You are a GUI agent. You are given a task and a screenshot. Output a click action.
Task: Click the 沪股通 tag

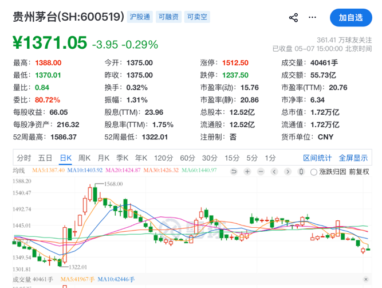(x=140, y=17)
